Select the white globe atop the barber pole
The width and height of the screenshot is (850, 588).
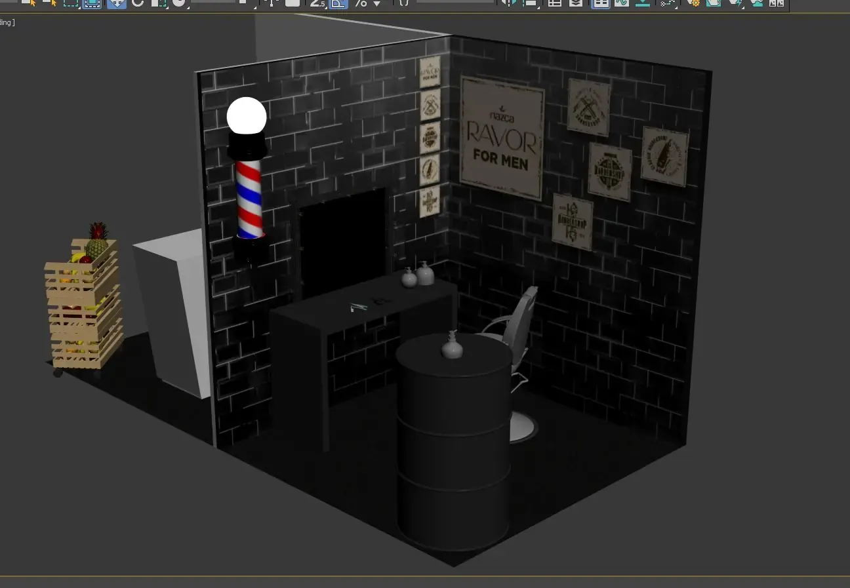click(x=247, y=117)
